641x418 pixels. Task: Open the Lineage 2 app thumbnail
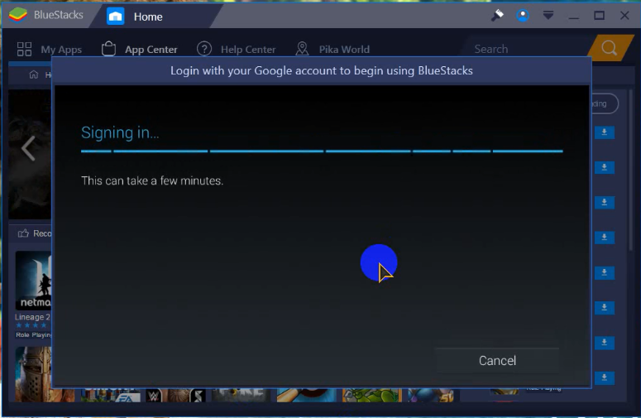click(x=34, y=280)
